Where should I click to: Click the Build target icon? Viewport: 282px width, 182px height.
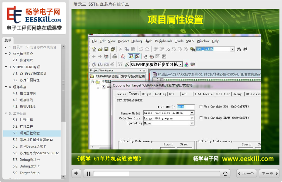100,64
